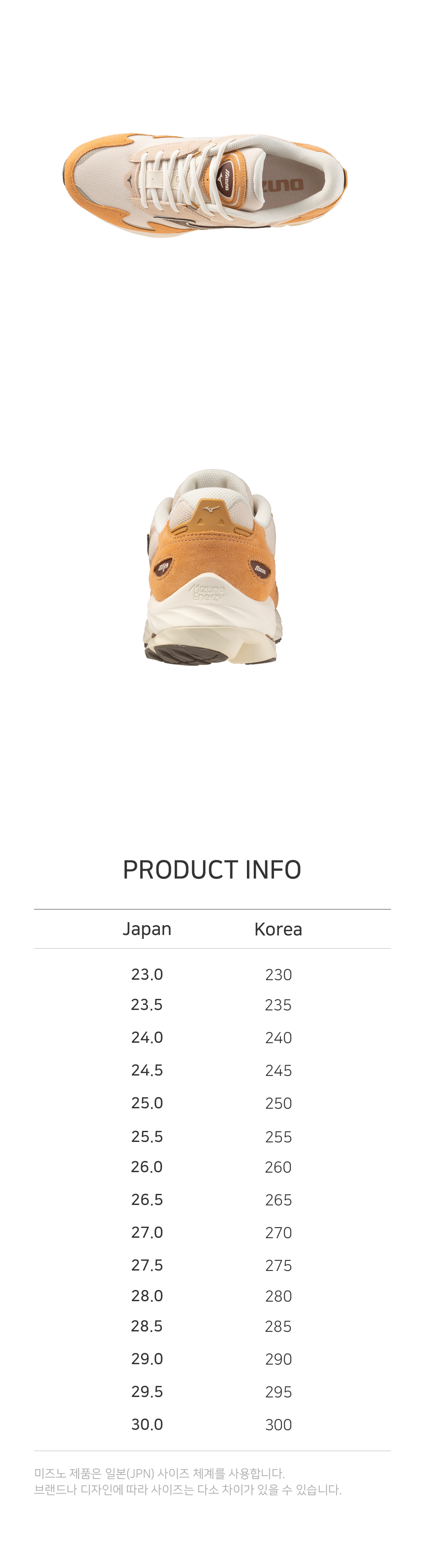Click the PRODUCT INFO heading
This screenshot has height=1549, width=425.
point(212,869)
